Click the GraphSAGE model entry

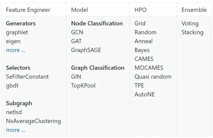point(86,50)
